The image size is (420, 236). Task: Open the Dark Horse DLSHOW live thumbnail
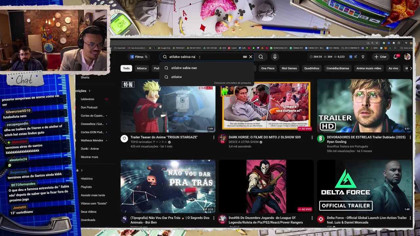[x=266, y=106]
